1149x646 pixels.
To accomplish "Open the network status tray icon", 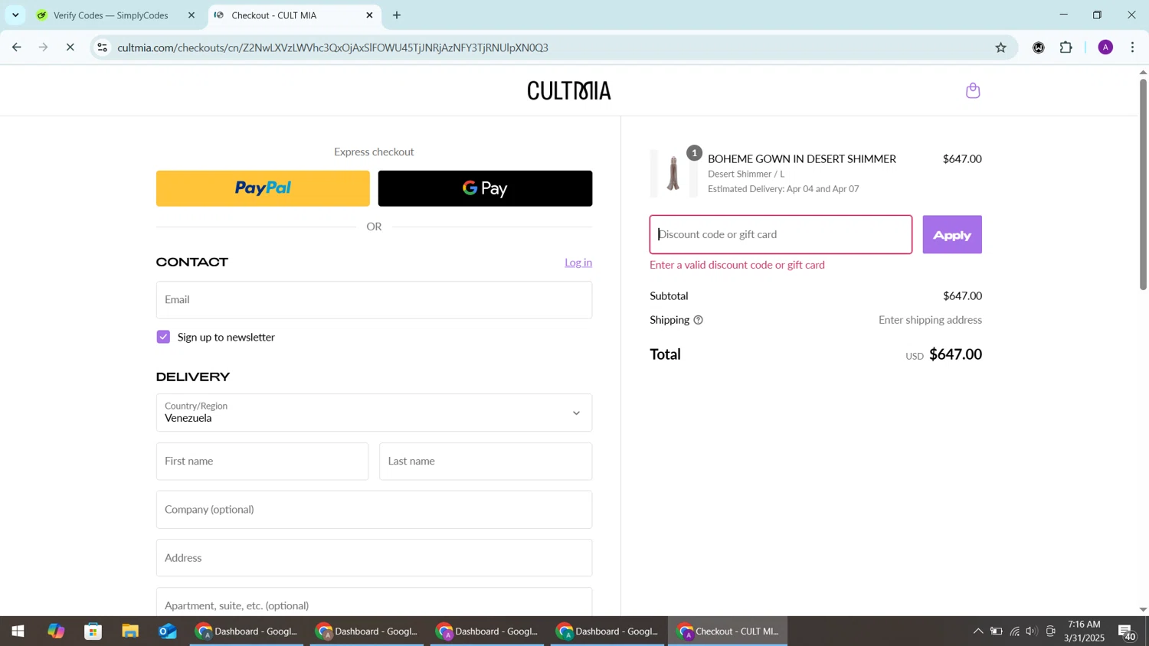I will pyautogui.click(x=1014, y=631).
